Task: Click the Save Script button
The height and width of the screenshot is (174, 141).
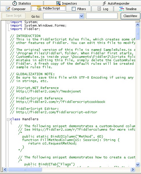Action: pos(14,16)
